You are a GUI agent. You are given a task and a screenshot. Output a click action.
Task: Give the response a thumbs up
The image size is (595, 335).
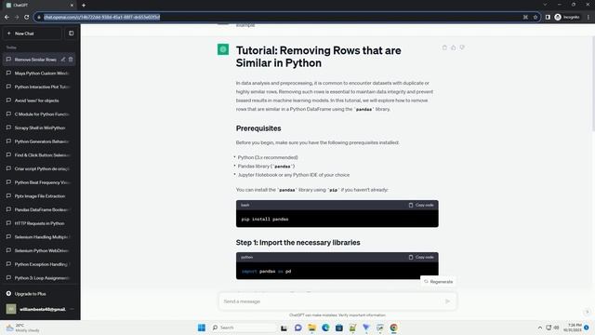click(x=453, y=47)
